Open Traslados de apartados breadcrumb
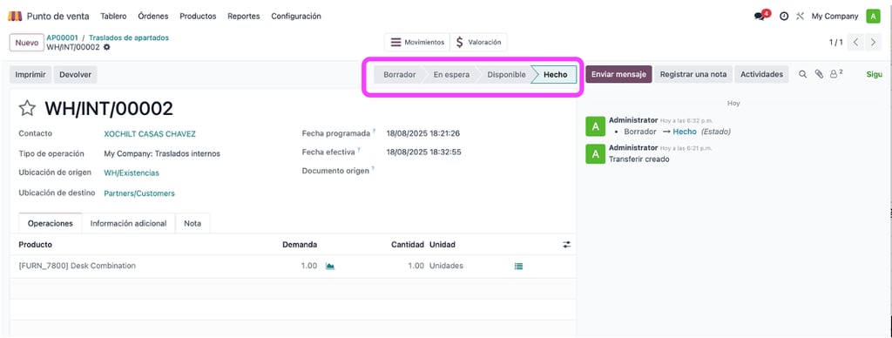The height and width of the screenshot is (338, 892). [129, 38]
